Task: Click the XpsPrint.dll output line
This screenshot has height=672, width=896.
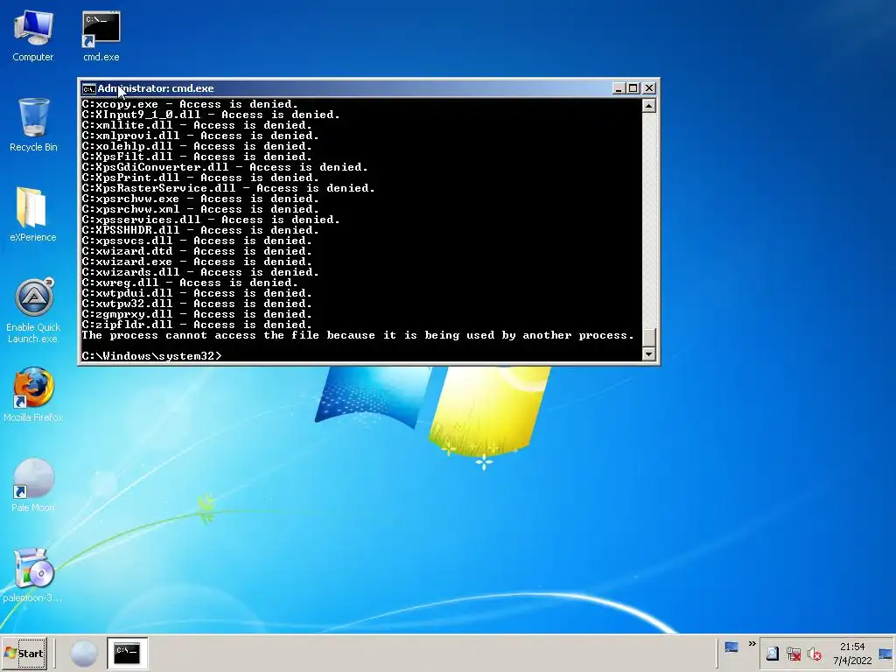Action: (200, 178)
